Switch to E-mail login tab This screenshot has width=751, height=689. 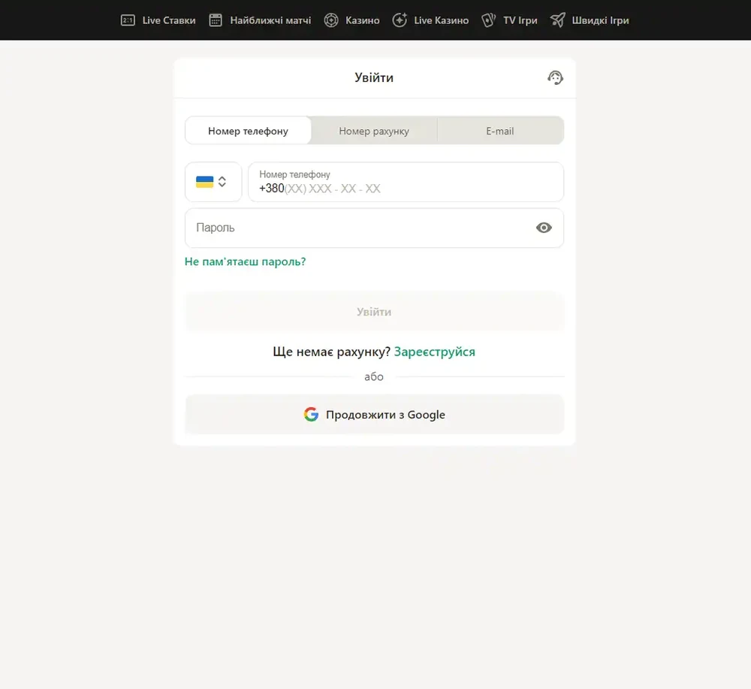[500, 130]
